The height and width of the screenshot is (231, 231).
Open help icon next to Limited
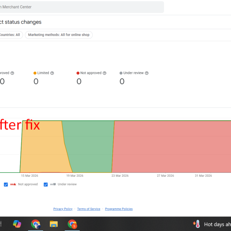coord(52,73)
